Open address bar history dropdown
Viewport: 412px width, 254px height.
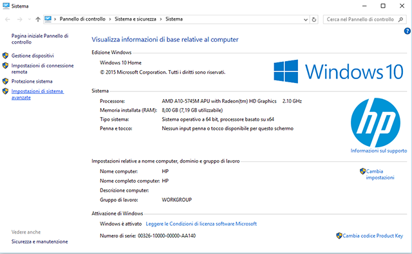click(x=306, y=20)
